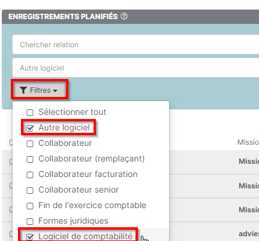
Task: Expand the Filtres dropdown arrow
Action: [55, 91]
